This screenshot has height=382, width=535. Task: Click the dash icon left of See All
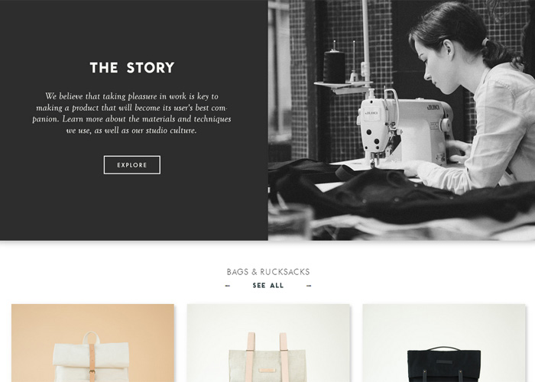click(228, 286)
